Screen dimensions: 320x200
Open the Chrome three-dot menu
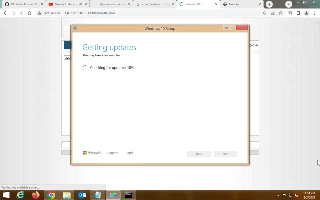tap(314, 13)
